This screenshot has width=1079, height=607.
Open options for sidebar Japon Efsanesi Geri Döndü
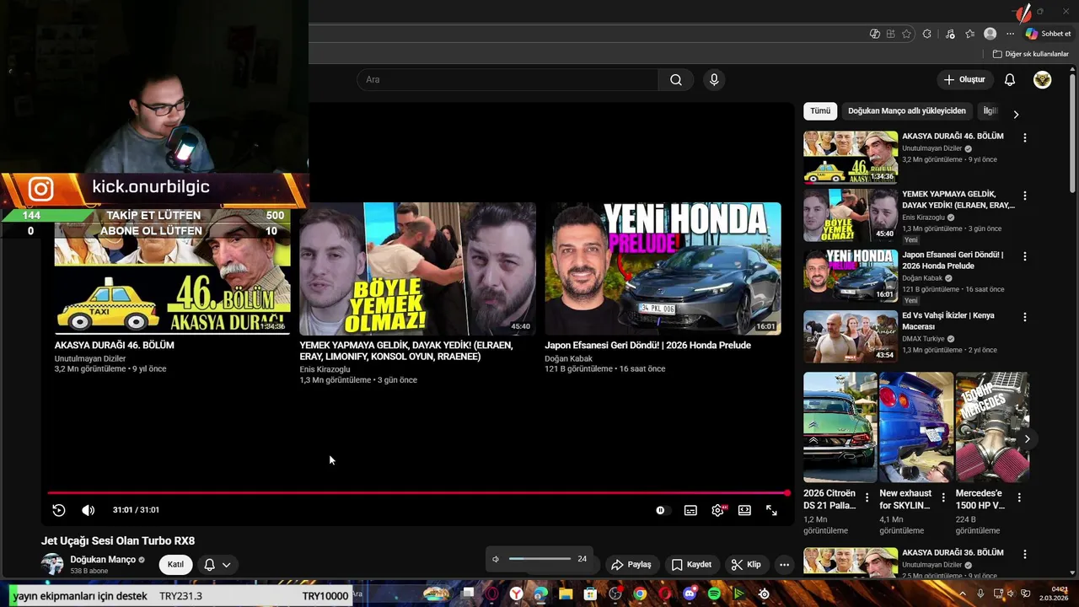(1025, 256)
